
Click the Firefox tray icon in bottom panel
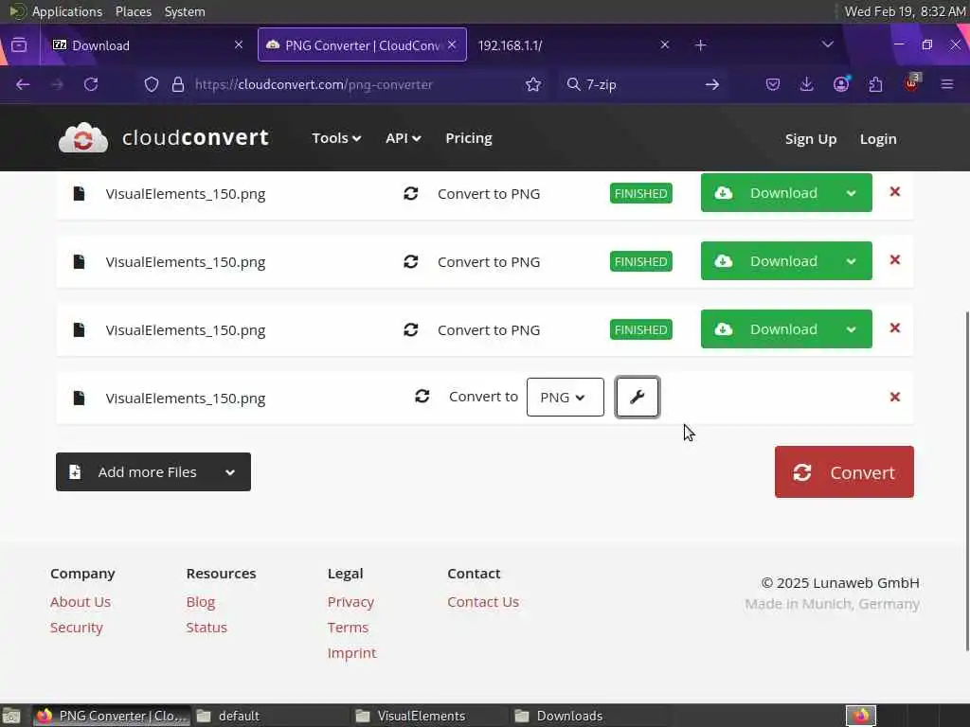tap(861, 716)
